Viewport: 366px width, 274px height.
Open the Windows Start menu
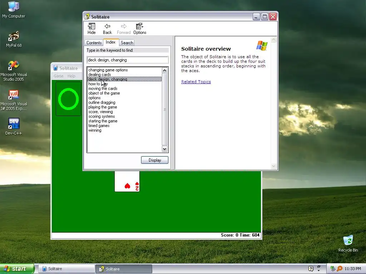click(x=17, y=269)
